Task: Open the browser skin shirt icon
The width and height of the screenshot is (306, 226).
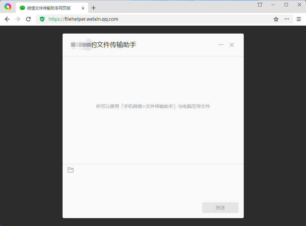Action: (260, 5)
